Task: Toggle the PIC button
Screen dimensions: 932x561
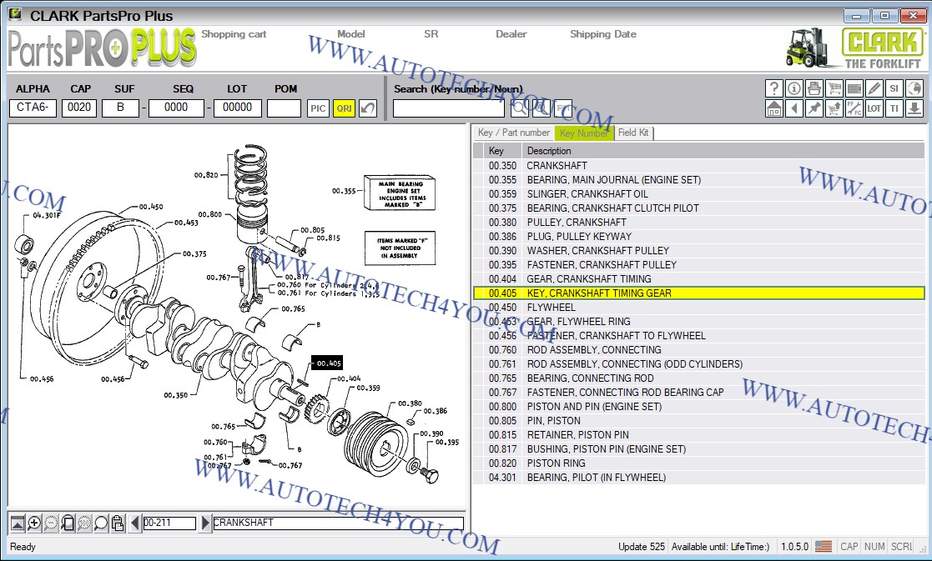Action: pyautogui.click(x=318, y=108)
